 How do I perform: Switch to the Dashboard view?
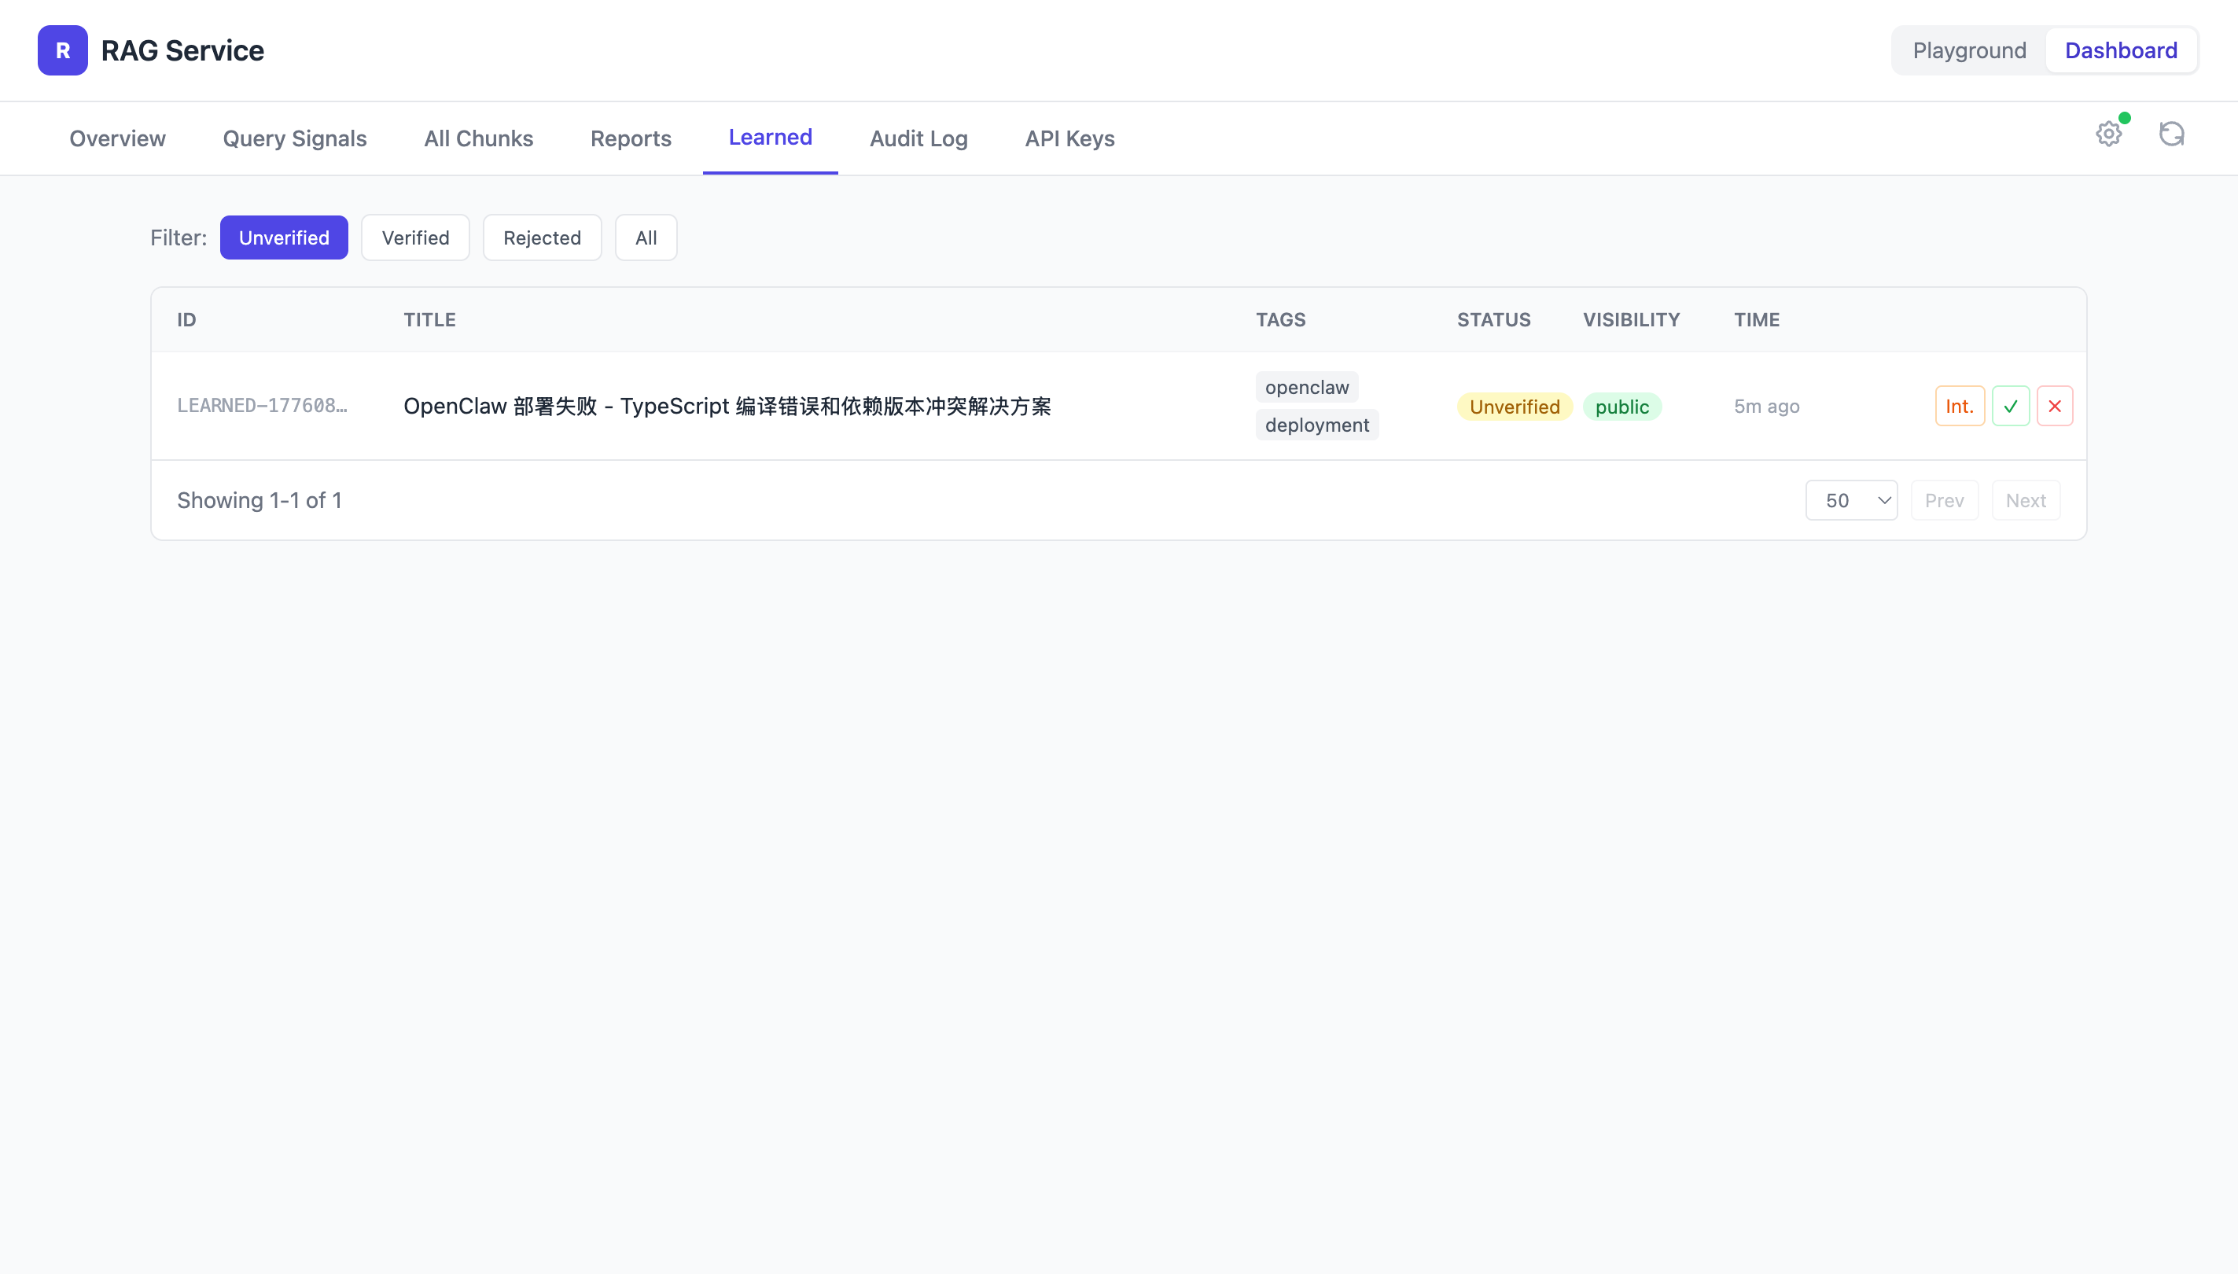pos(2120,51)
